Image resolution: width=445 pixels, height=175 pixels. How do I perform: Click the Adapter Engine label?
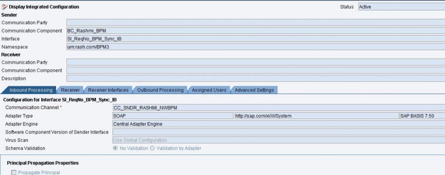[x=22, y=124]
